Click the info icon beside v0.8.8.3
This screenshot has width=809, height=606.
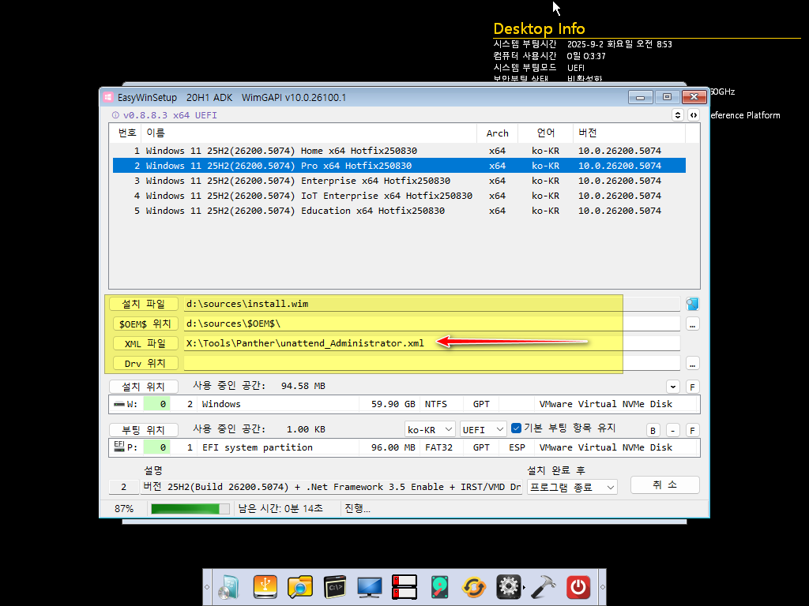(x=115, y=115)
